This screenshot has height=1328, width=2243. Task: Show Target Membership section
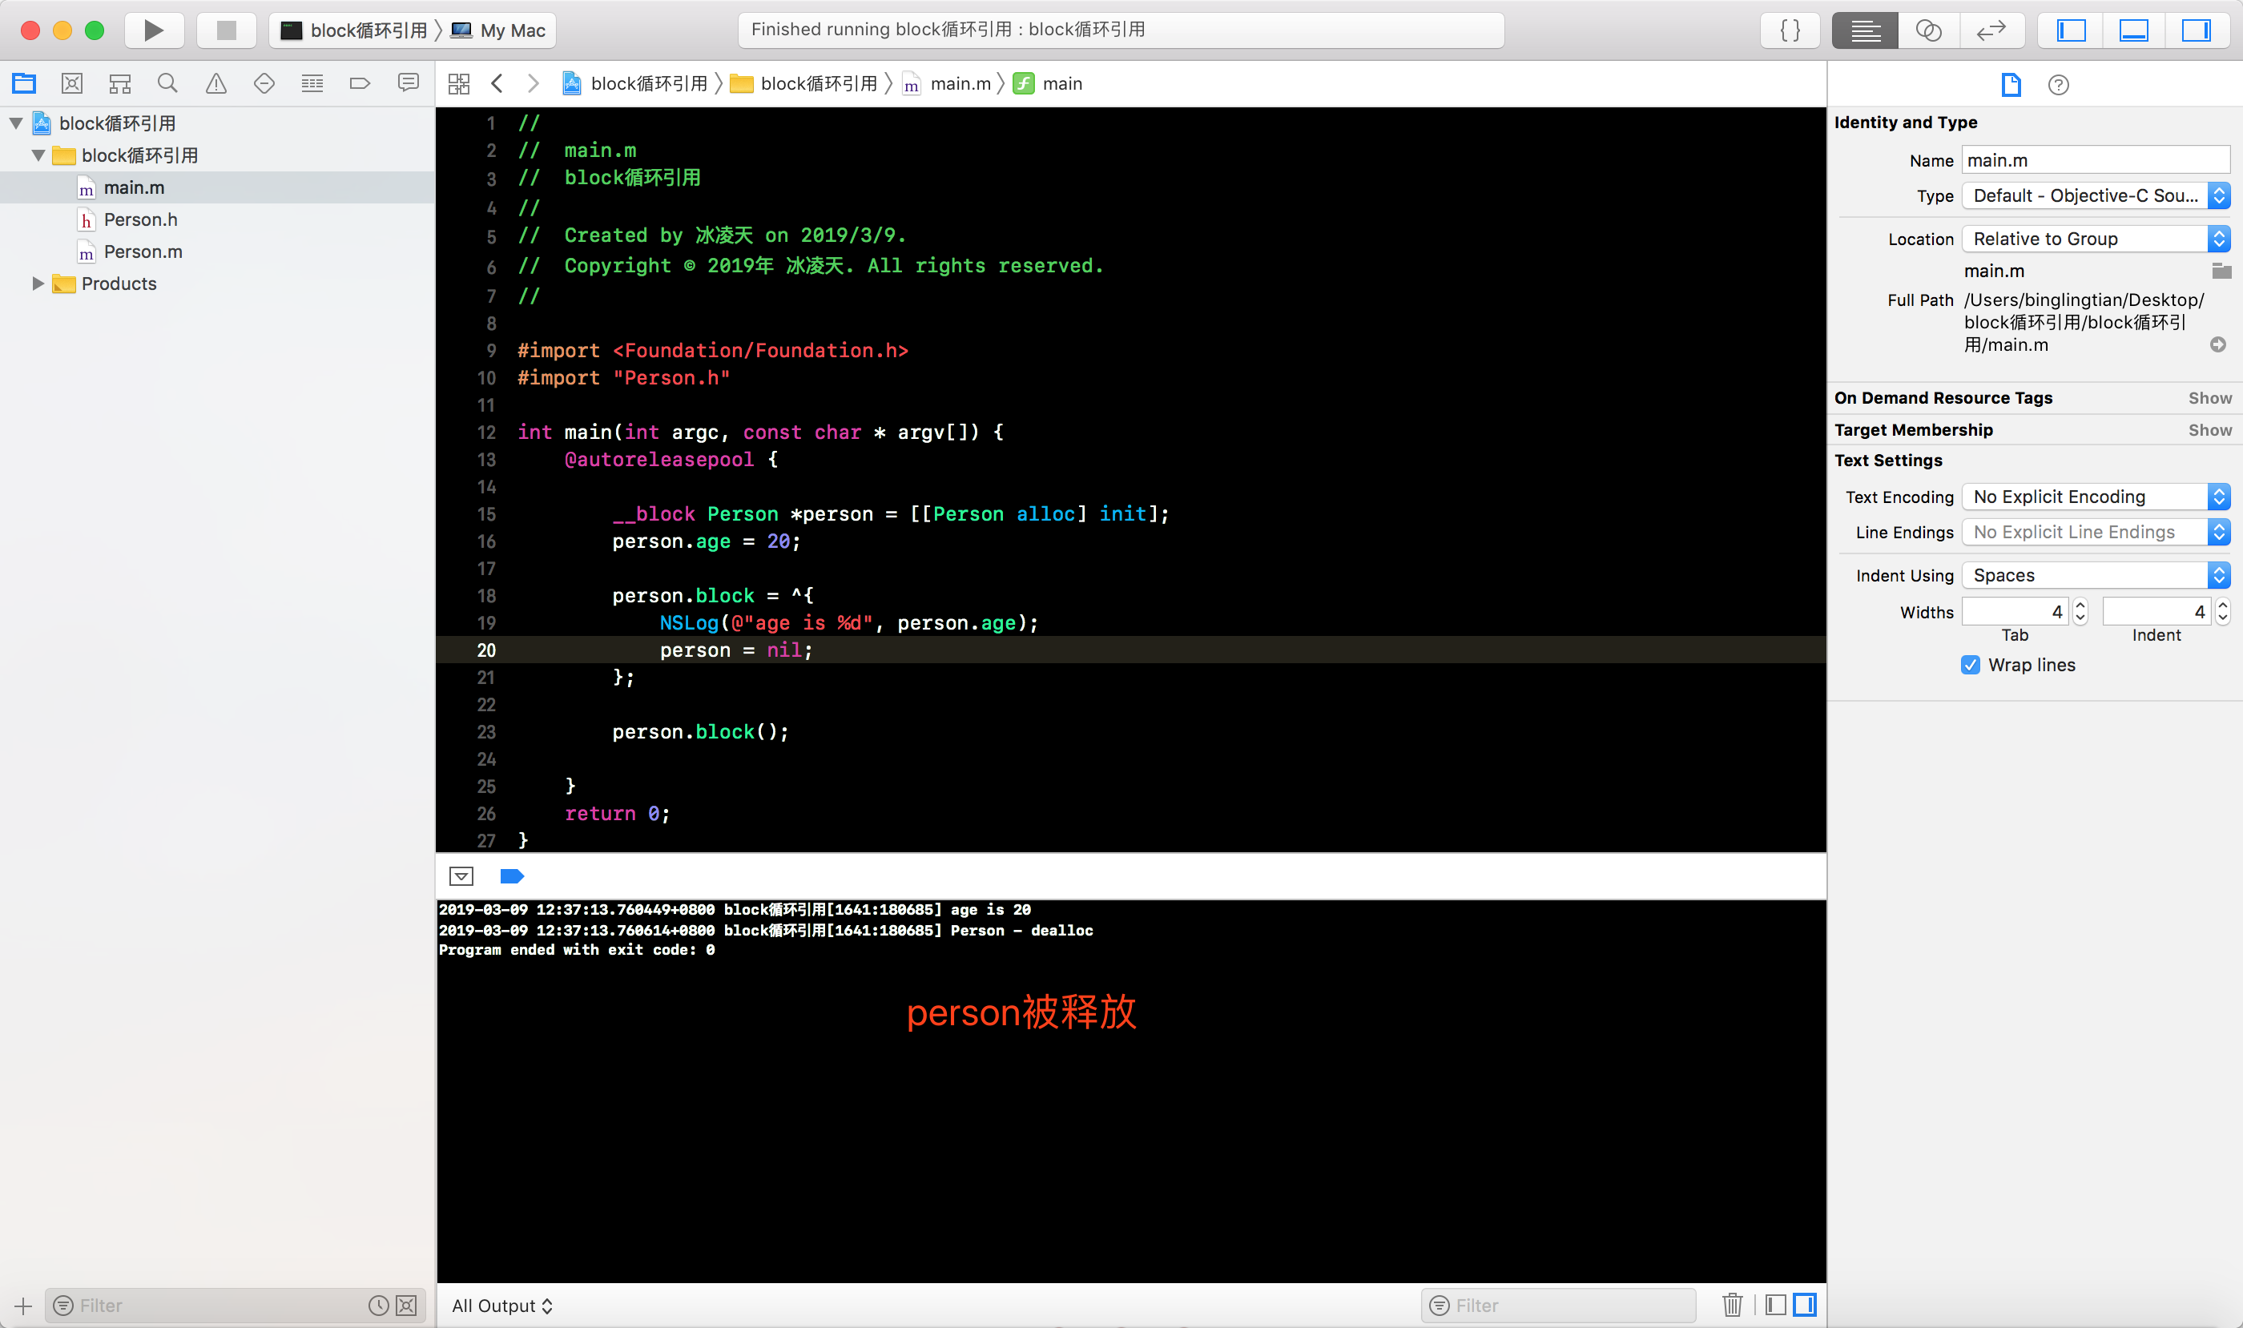pos(2210,430)
